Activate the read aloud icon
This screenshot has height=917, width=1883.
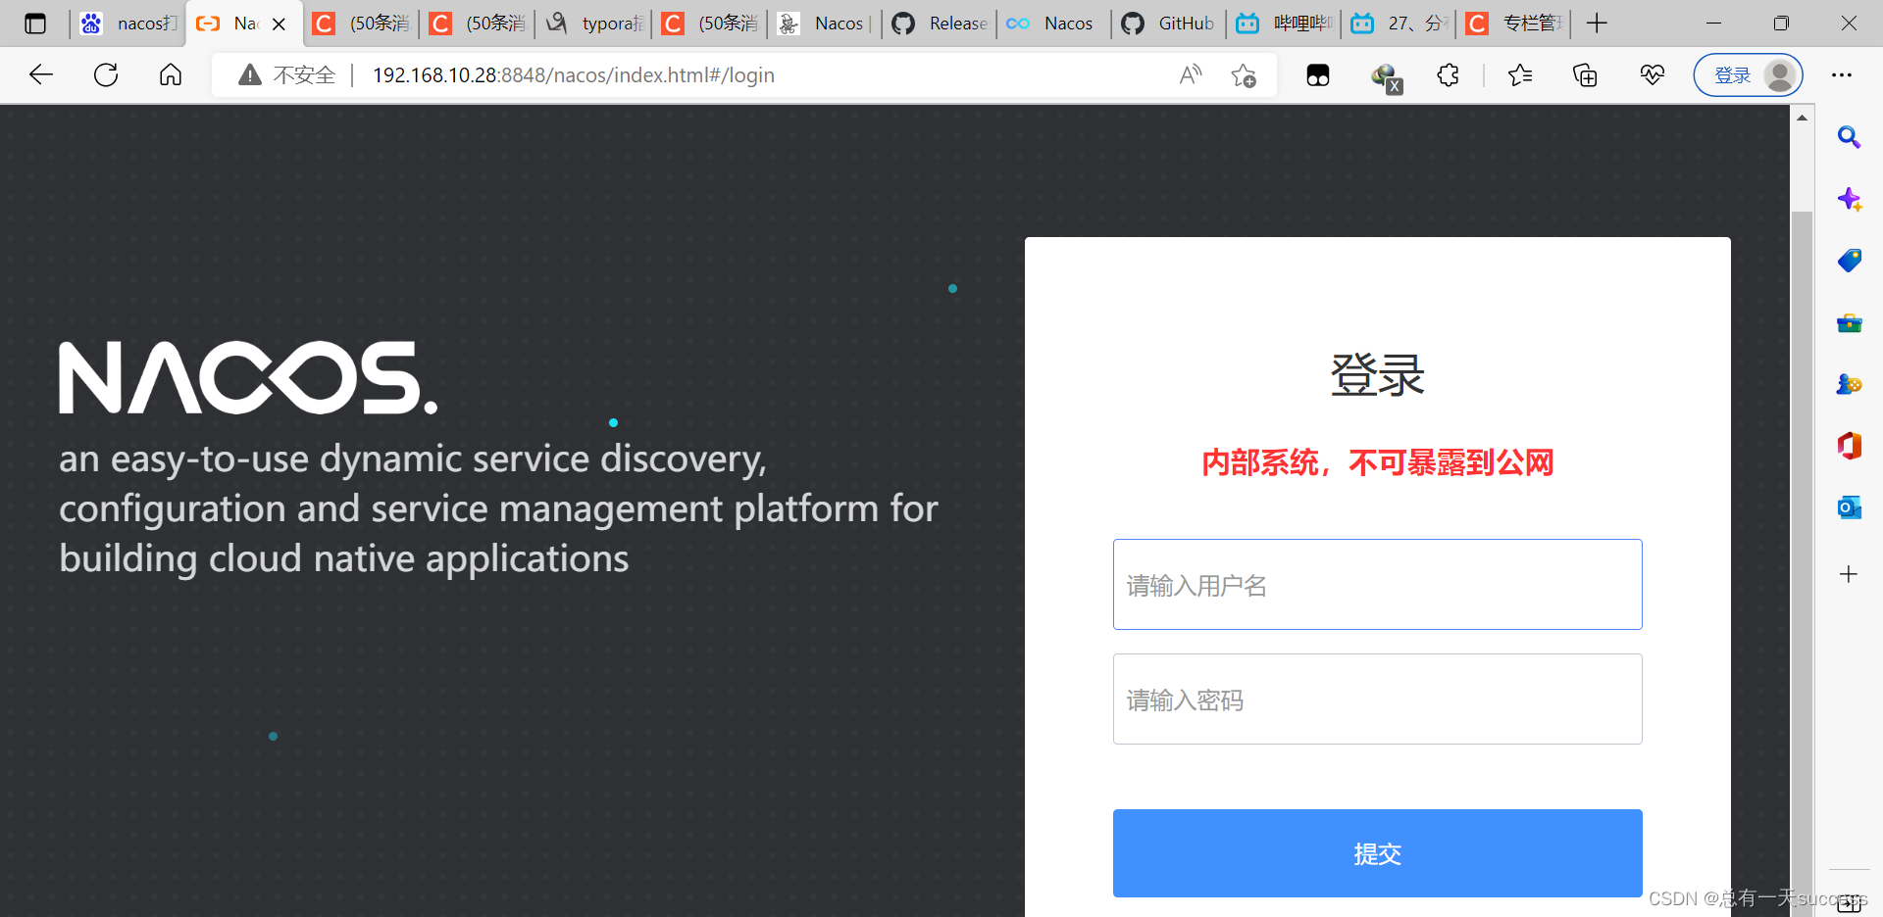pyautogui.click(x=1190, y=75)
